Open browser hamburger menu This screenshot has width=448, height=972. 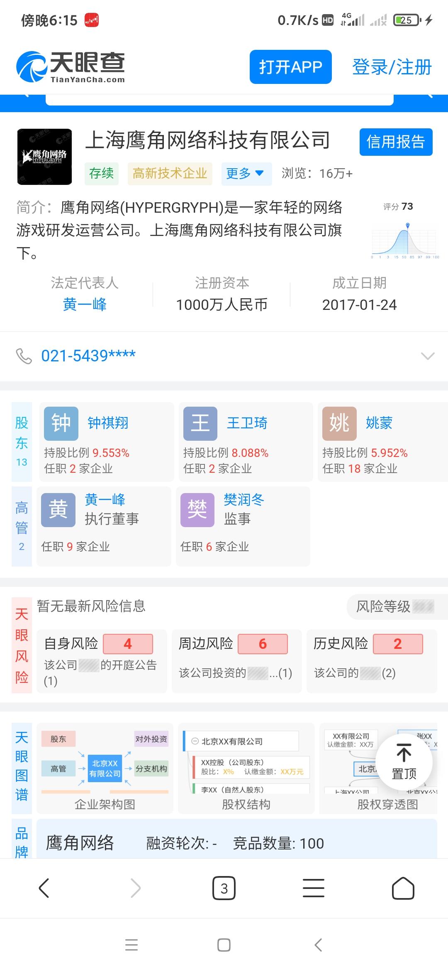point(314,888)
